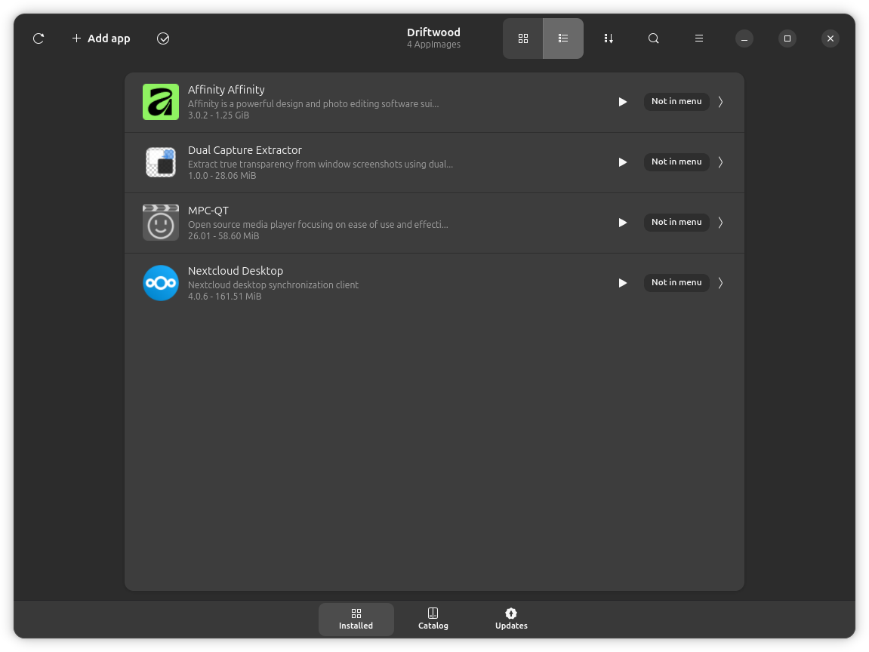Screen dimensions: 869x652
Task: Click the Nextcloud Desktop app icon
Action: pos(161,283)
